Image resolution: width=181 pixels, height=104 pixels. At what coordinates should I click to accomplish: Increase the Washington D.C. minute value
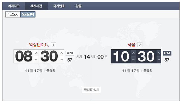tap(62, 53)
